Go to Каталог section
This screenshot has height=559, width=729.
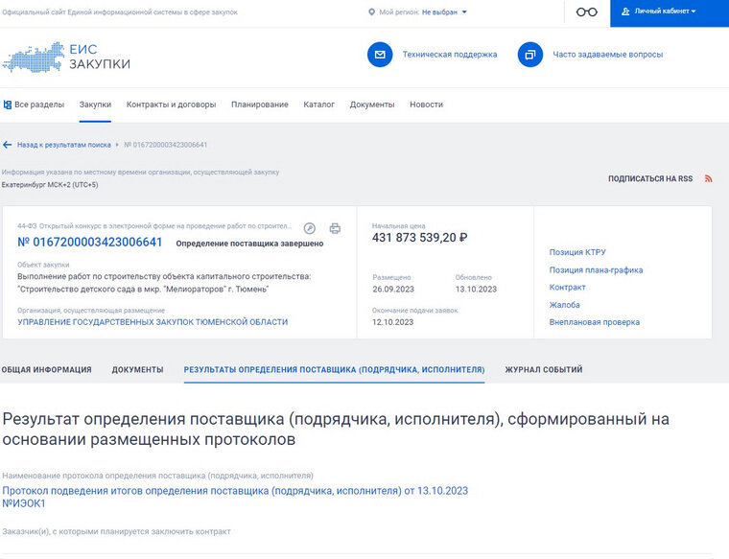coord(318,105)
